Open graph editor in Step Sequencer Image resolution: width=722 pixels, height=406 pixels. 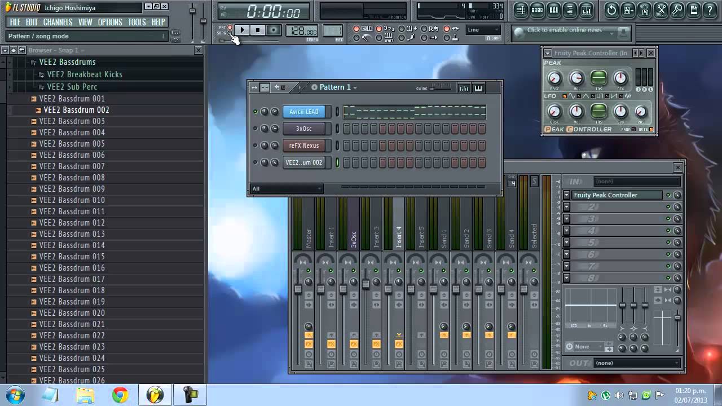point(464,88)
